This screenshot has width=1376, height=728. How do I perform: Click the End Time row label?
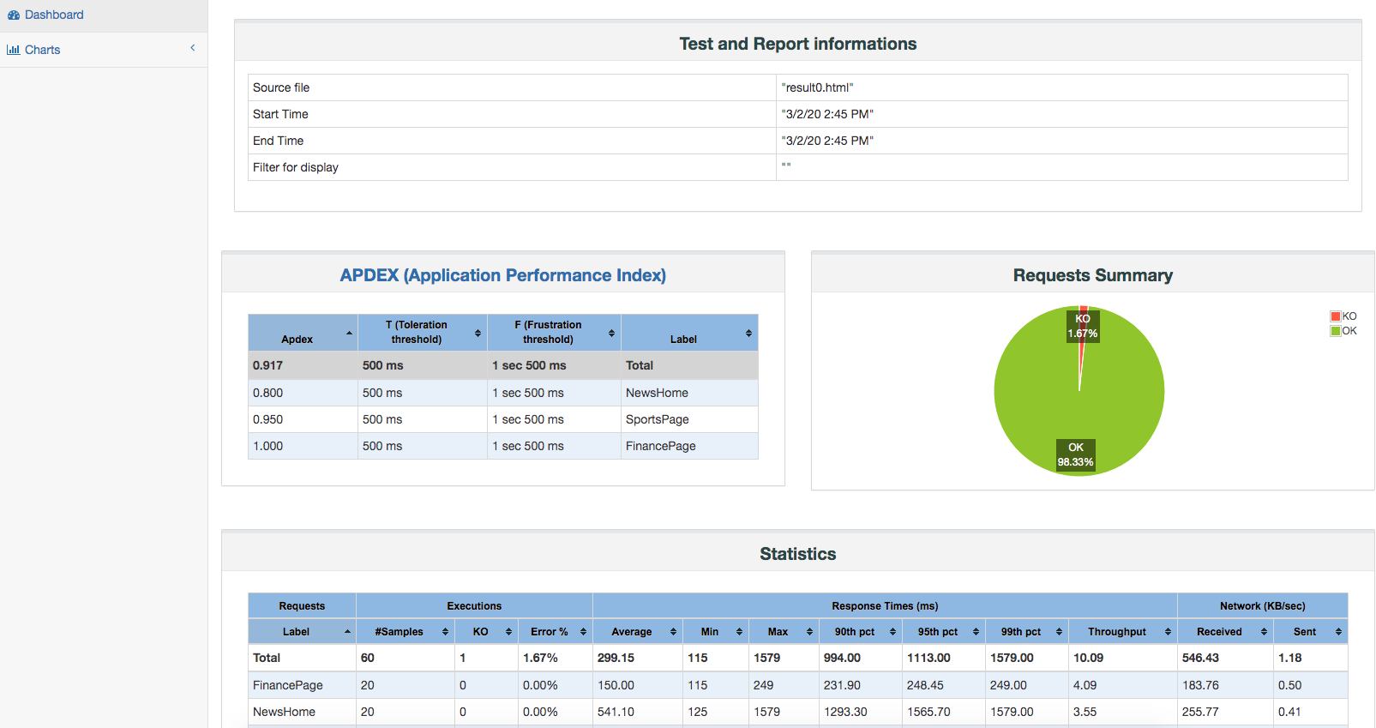pos(278,141)
